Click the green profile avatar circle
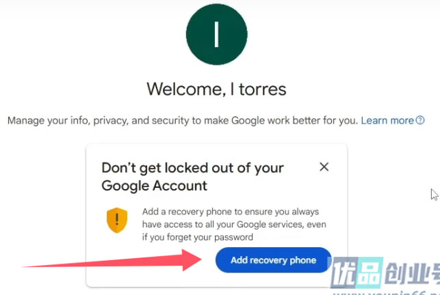 (217, 34)
